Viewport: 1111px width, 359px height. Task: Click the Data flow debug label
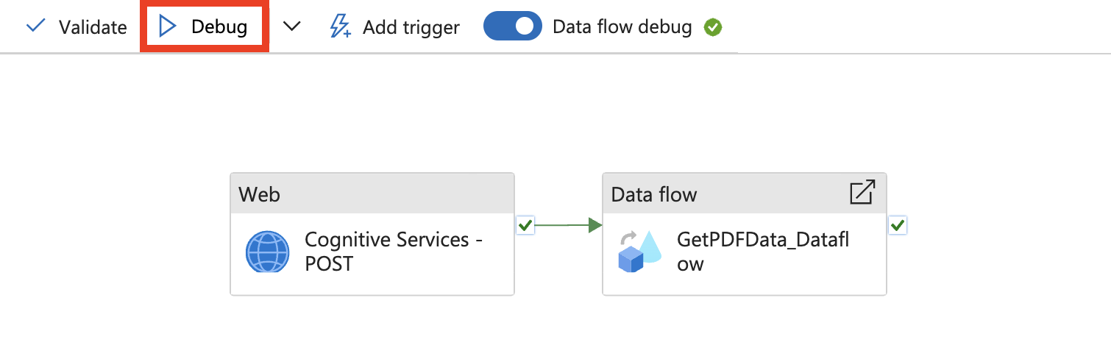coord(622,27)
